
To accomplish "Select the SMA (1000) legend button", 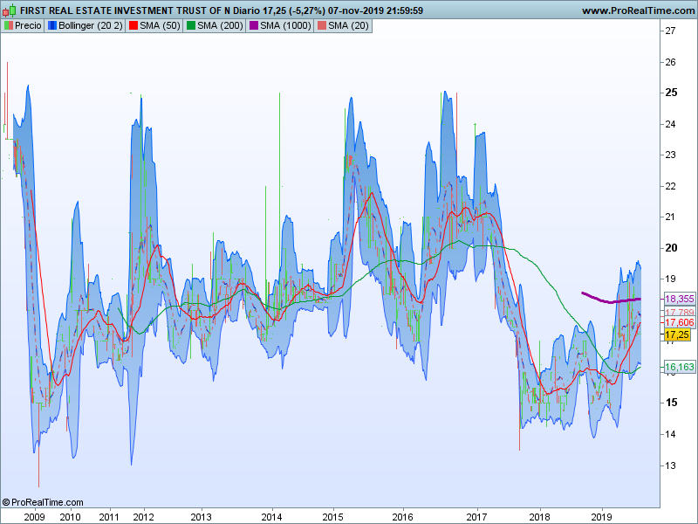I will 280,26.
